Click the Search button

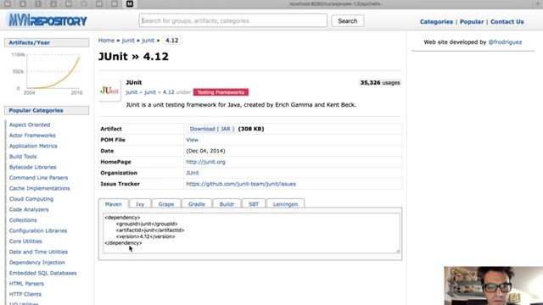[347, 20]
